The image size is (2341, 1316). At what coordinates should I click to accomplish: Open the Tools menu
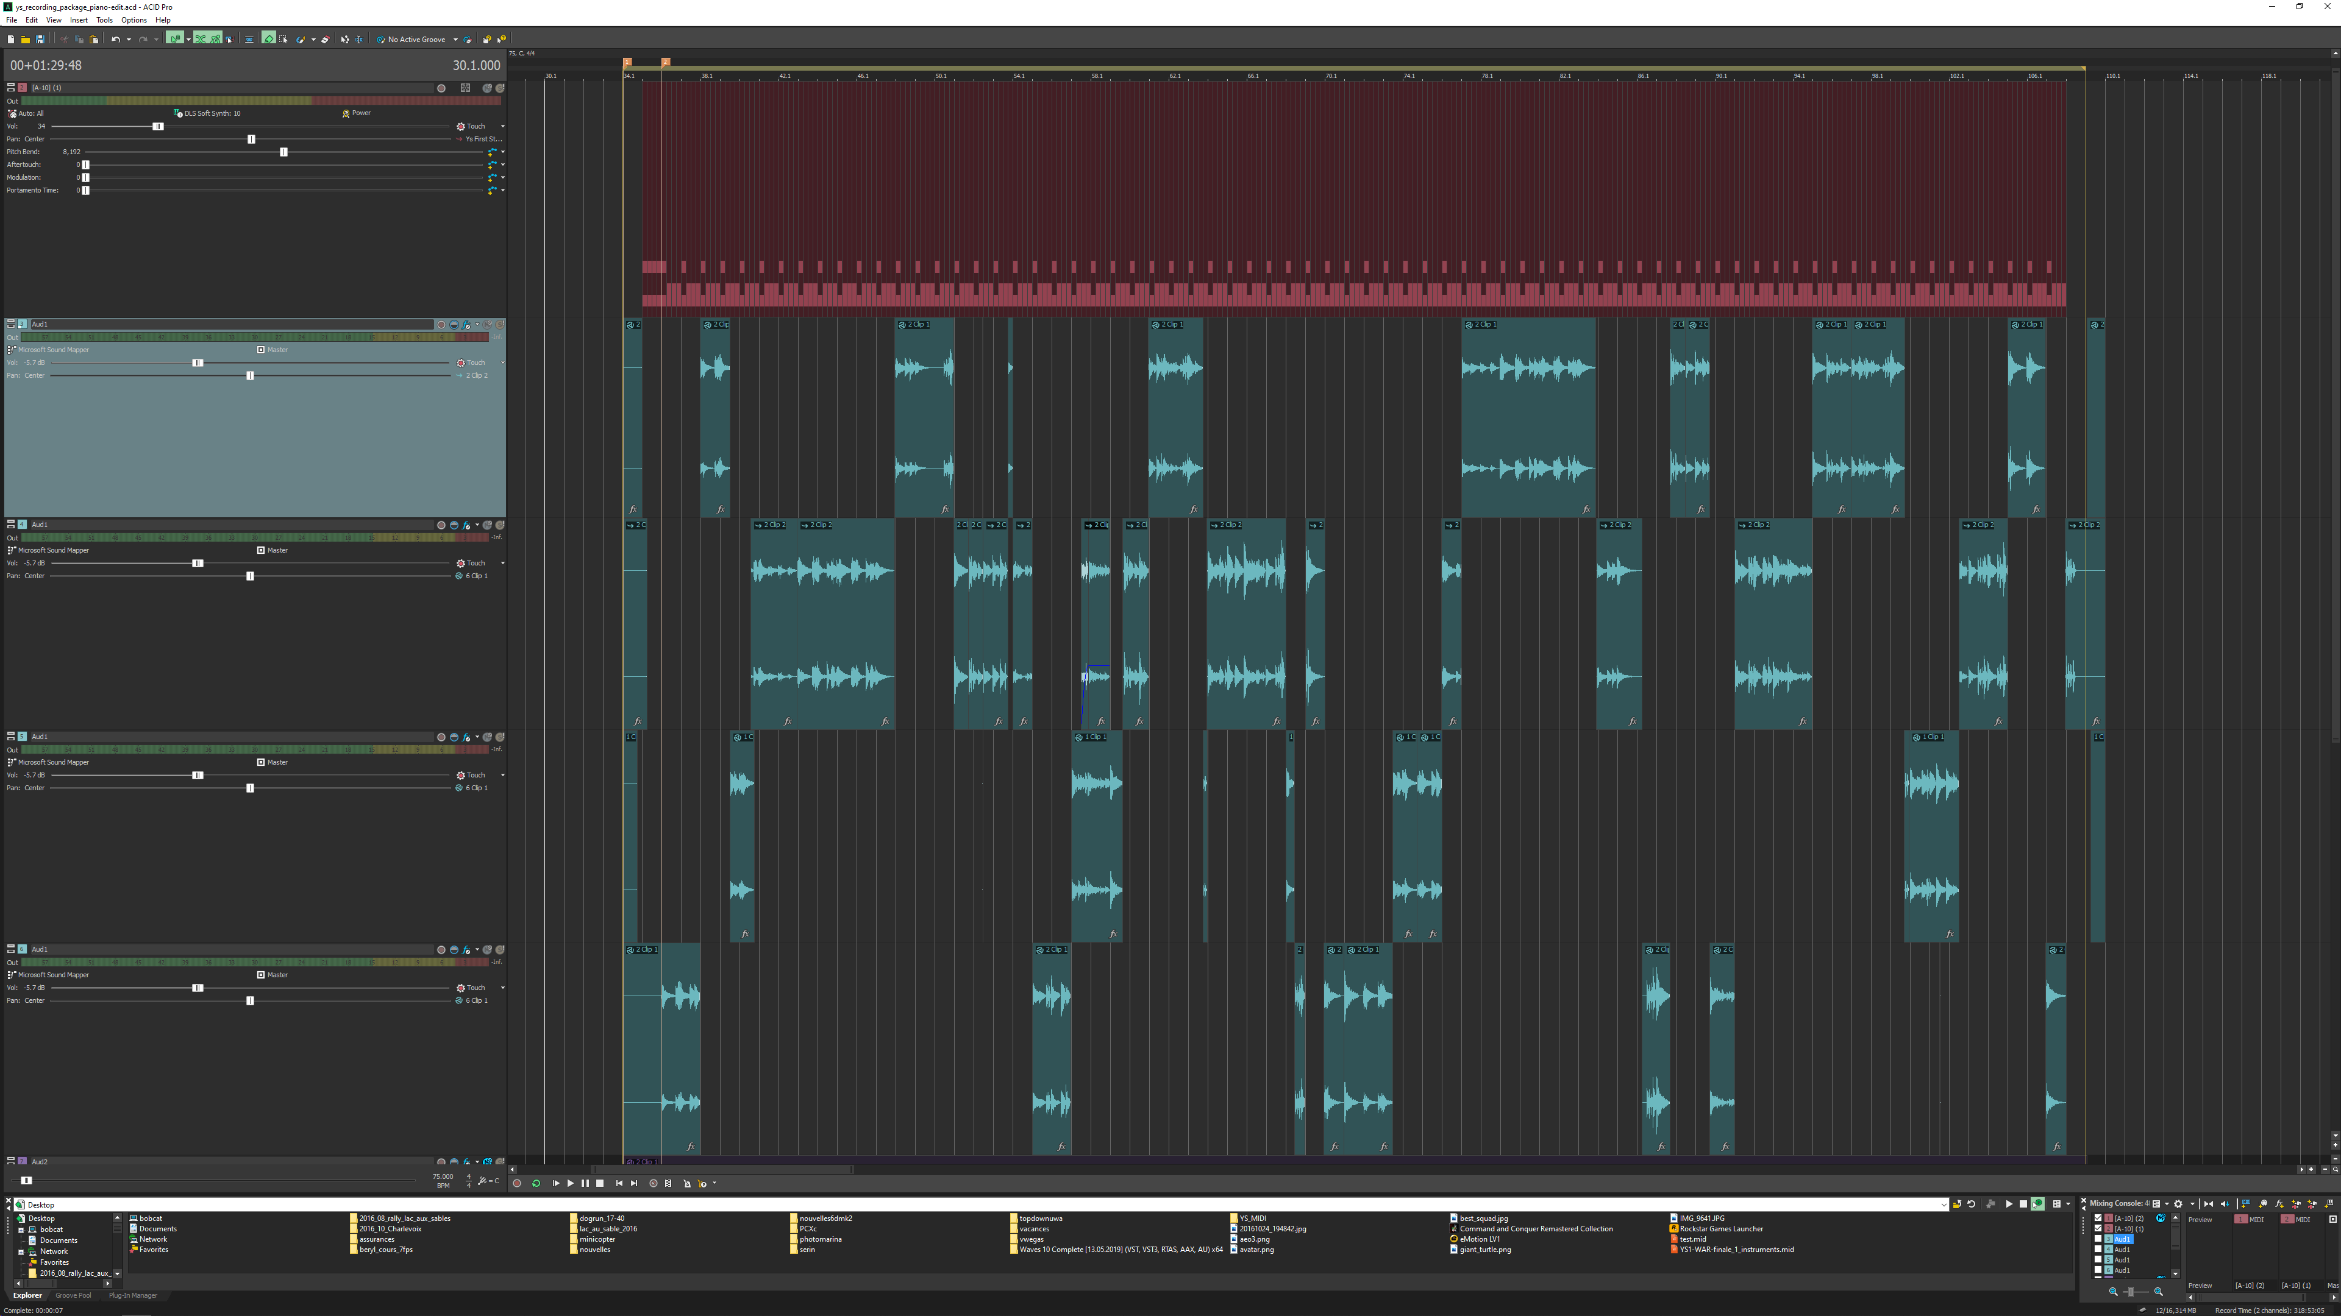[104, 20]
